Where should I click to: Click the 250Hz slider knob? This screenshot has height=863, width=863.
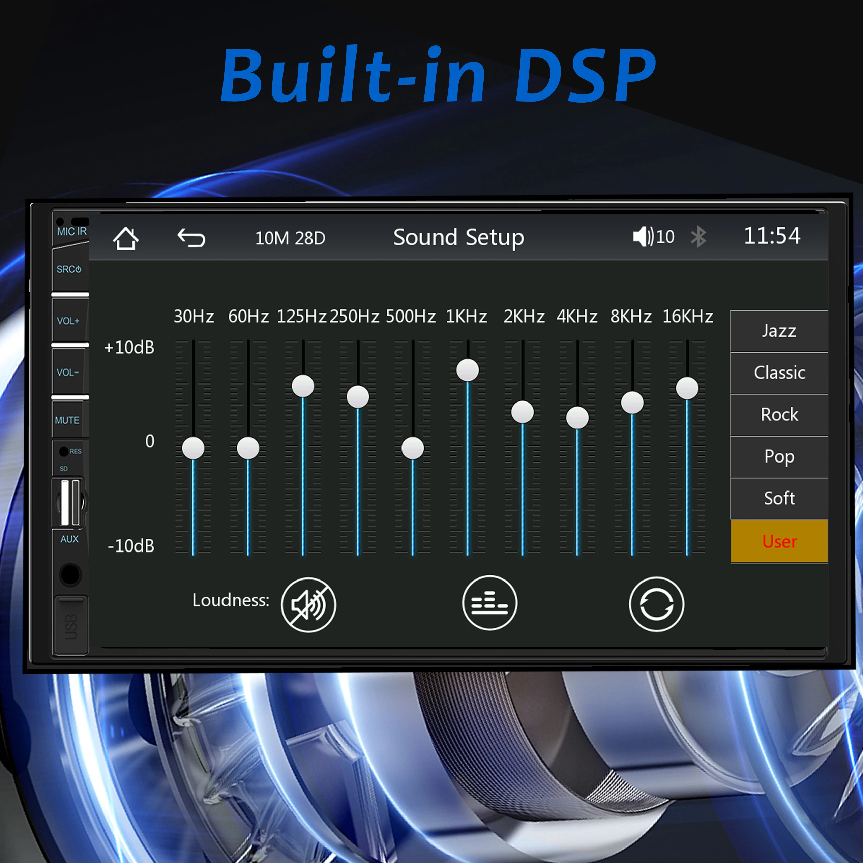click(x=358, y=397)
